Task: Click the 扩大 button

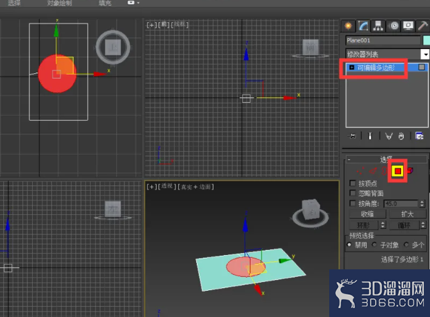Action: click(x=408, y=214)
